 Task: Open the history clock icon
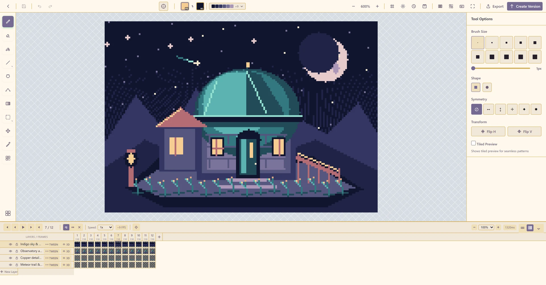pos(414,6)
